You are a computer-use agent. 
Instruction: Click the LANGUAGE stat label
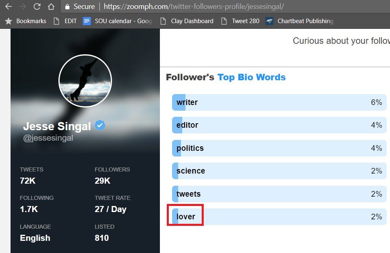click(35, 227)
